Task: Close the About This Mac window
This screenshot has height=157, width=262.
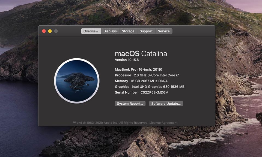Action: click(x=44, y=31)
